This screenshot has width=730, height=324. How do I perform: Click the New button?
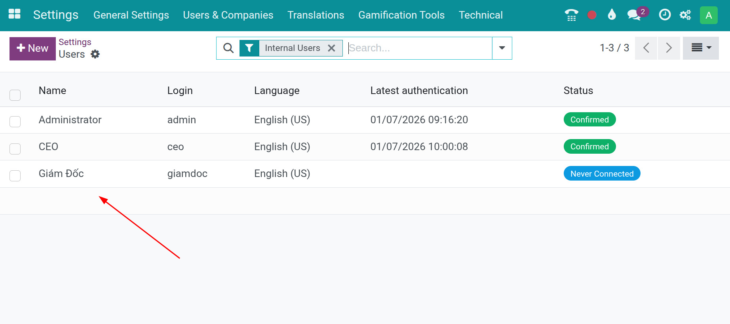[32, 49]
